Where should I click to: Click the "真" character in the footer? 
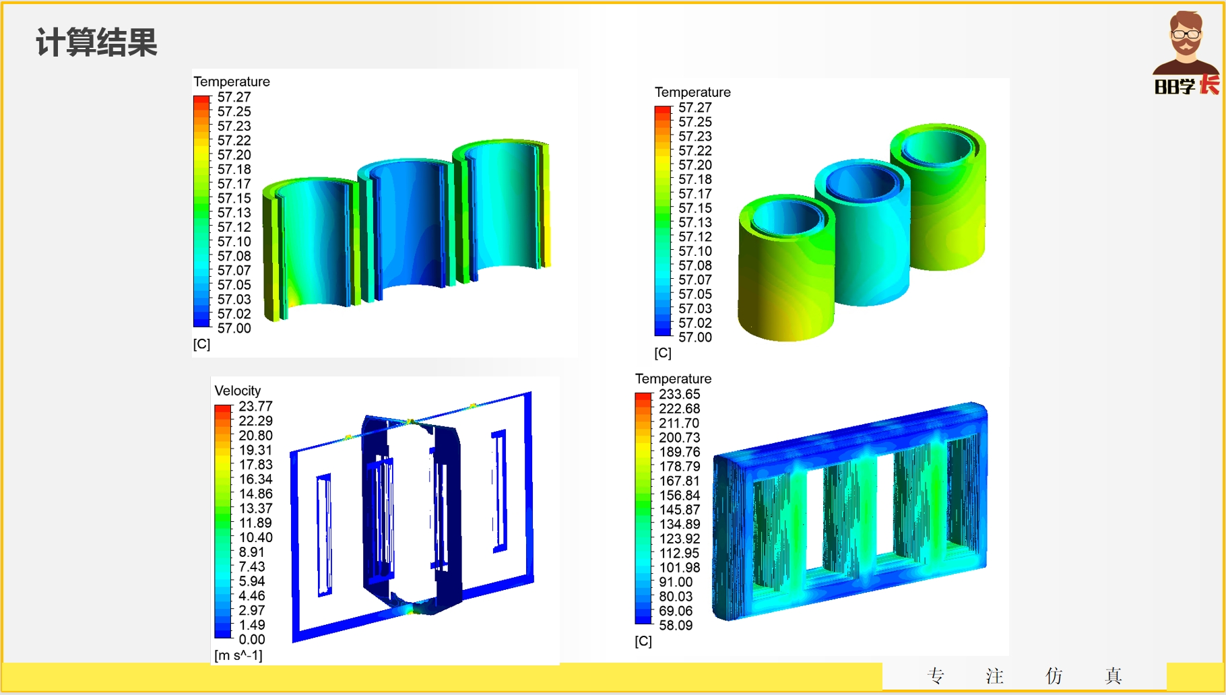click(1113, 675)
